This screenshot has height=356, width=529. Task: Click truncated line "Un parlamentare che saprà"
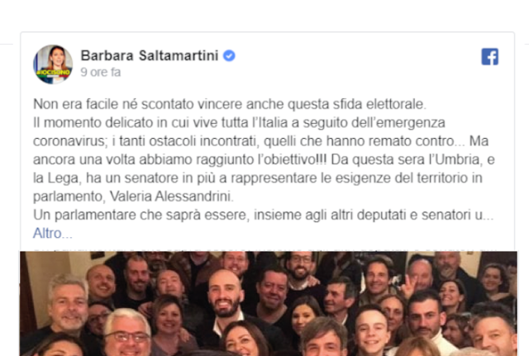pyautogui.click(x=263, y=215)
